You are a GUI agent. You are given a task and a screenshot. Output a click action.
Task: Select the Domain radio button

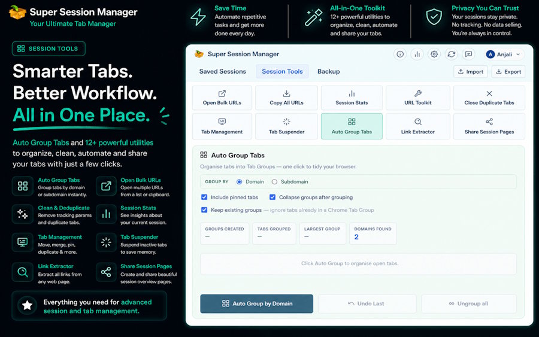pyautogui.click(x=239, y=182)
